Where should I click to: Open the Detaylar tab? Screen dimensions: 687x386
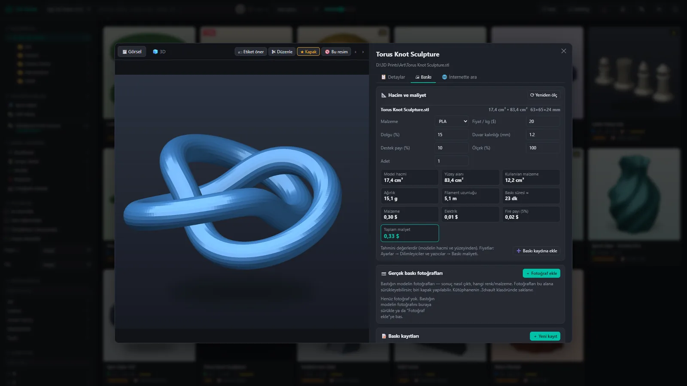393,77
